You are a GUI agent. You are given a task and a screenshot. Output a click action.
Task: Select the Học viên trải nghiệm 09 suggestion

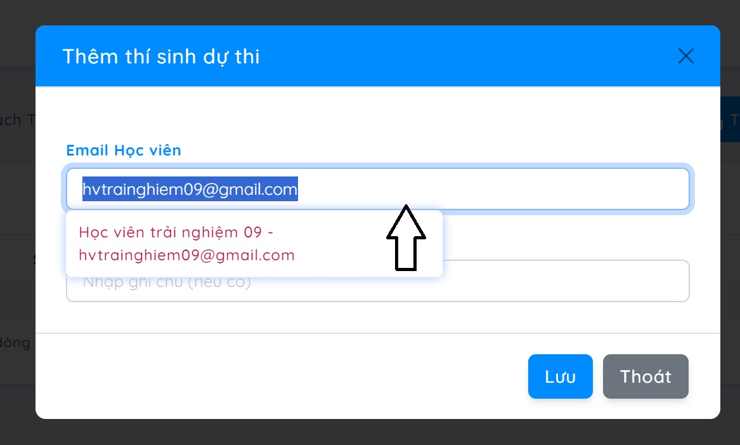pyautogui.click(x=254, y=244)
